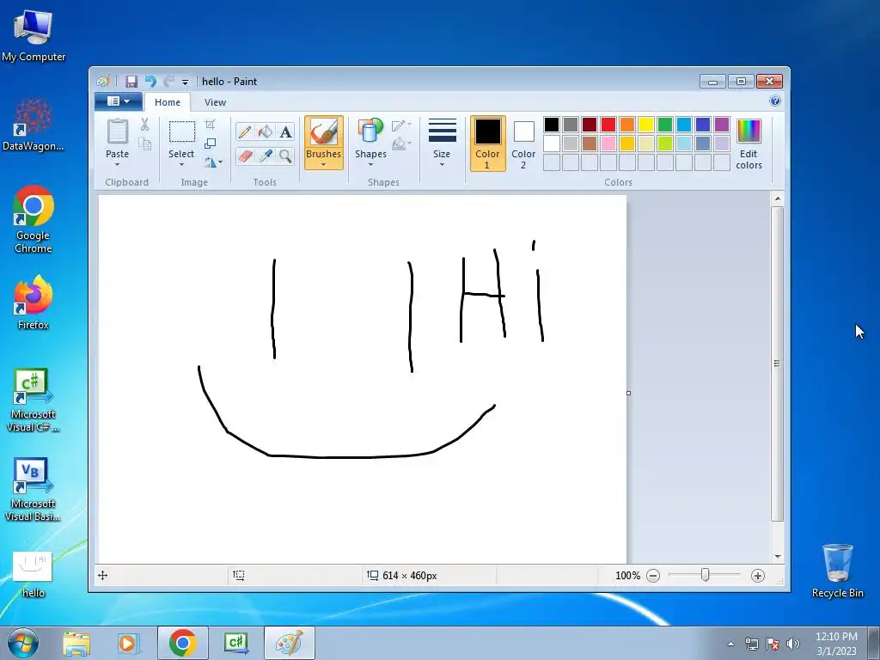The image size is (880, 660).
Task: Activate Color 1 foreground selector
Action: [x=487, y=144]
